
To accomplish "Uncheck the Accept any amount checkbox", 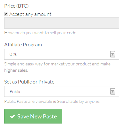I will tap(6, 14).
